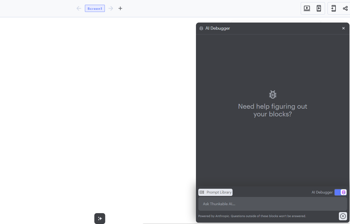This screenshot has width=350, height=224.
Task: Go to previous screen with left arrow
Action: pyautogui.click(x=79, y=8)
